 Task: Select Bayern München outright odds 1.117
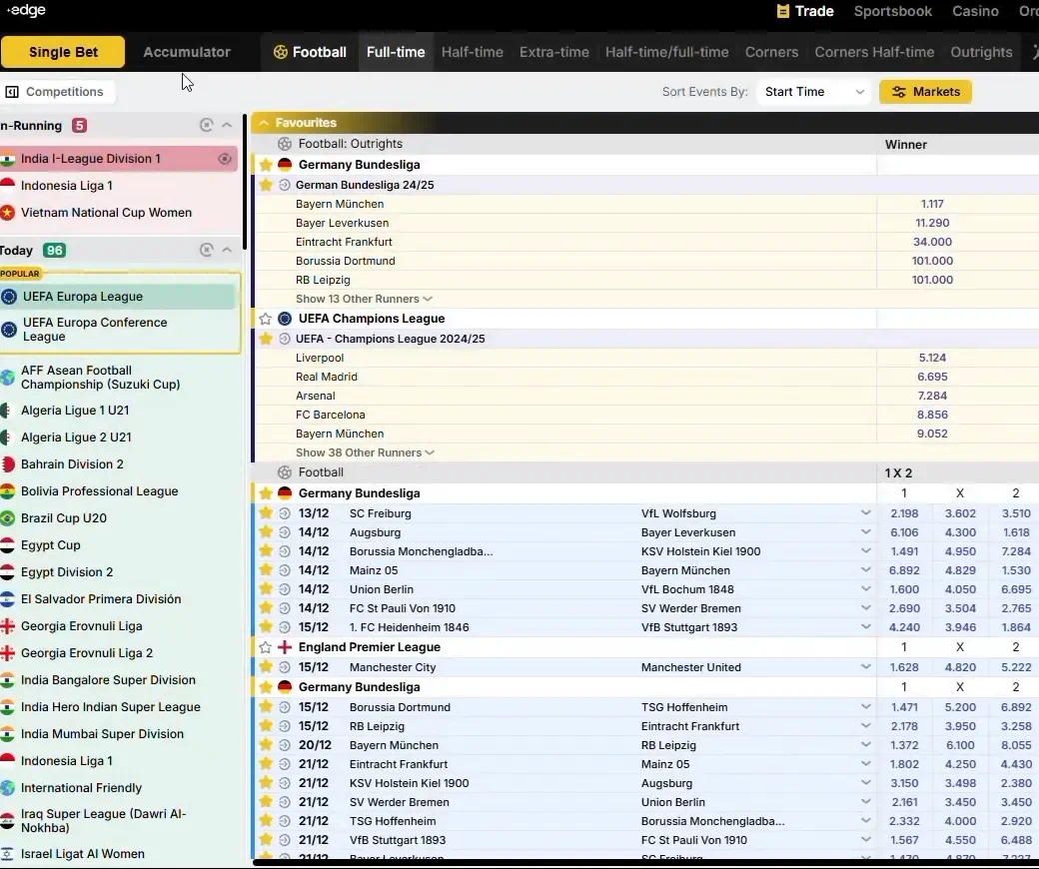click(x=932, y=204)
